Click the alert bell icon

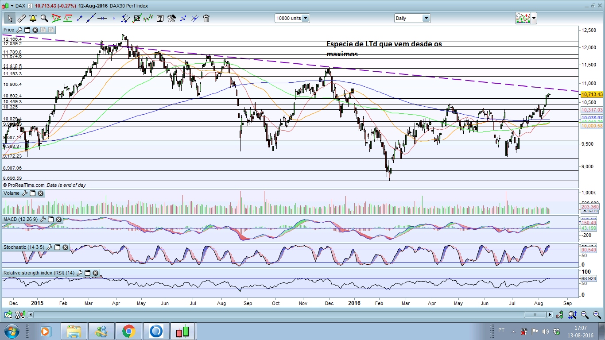(33, 18)
